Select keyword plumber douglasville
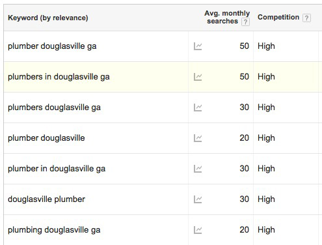The width and height of the screenshot is (322, 245). [46, 138]
